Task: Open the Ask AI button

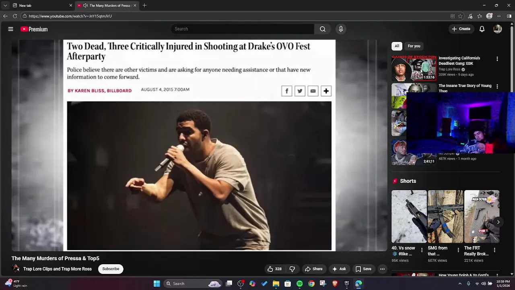Action: 339,269
